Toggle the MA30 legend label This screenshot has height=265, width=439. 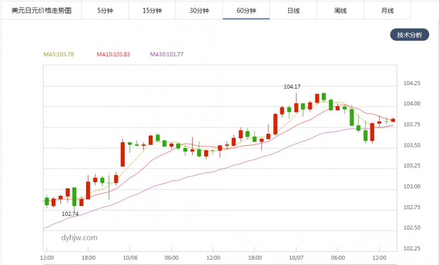pos(167,54)
